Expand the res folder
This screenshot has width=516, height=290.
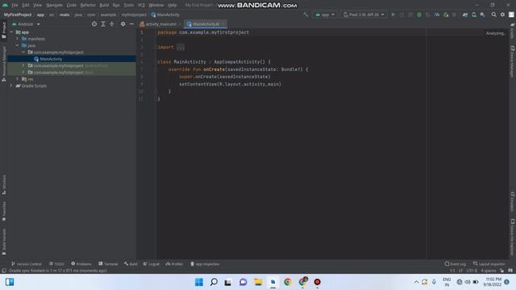[18, 79]
